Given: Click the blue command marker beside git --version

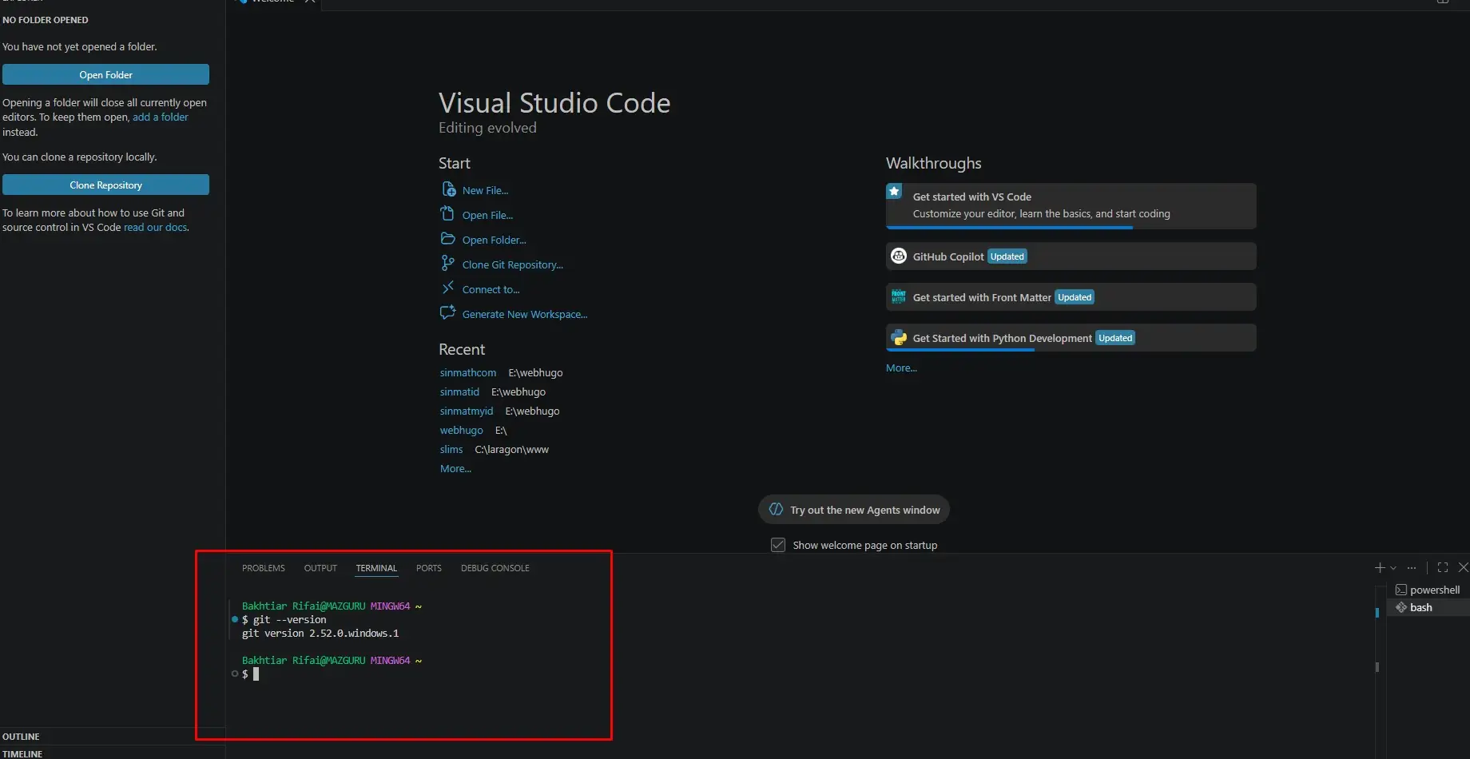Looking at the screenshot, I should (235, 619).
